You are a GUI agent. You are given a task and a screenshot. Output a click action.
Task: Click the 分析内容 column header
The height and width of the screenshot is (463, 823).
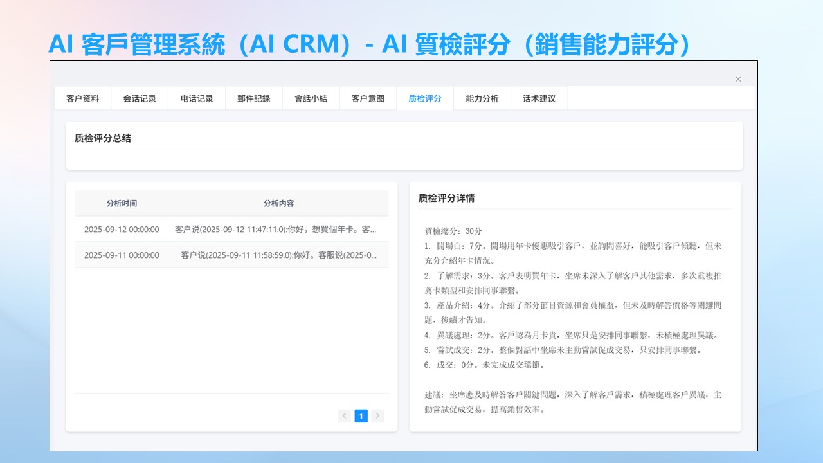(x=278, y=203)
